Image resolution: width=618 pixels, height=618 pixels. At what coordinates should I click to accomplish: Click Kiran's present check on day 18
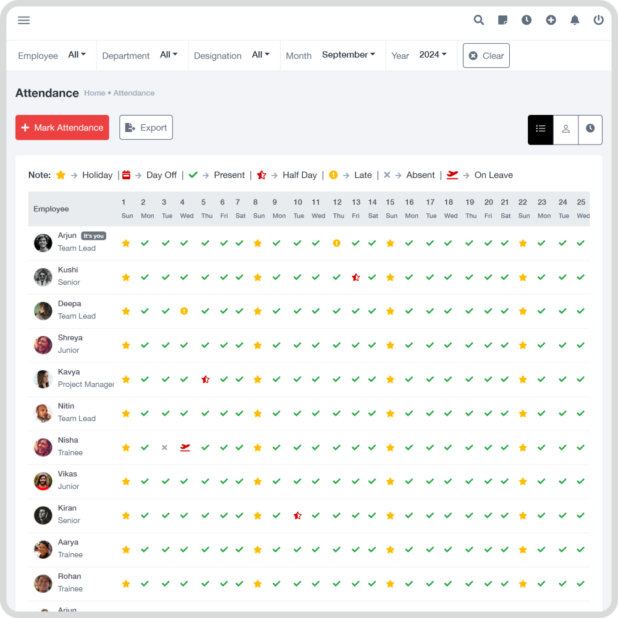448,515
